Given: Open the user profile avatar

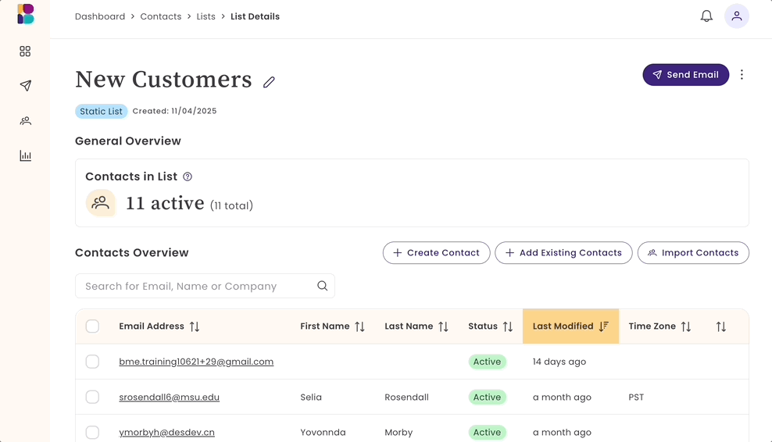Looking at the screenshot, I should 736,16.
